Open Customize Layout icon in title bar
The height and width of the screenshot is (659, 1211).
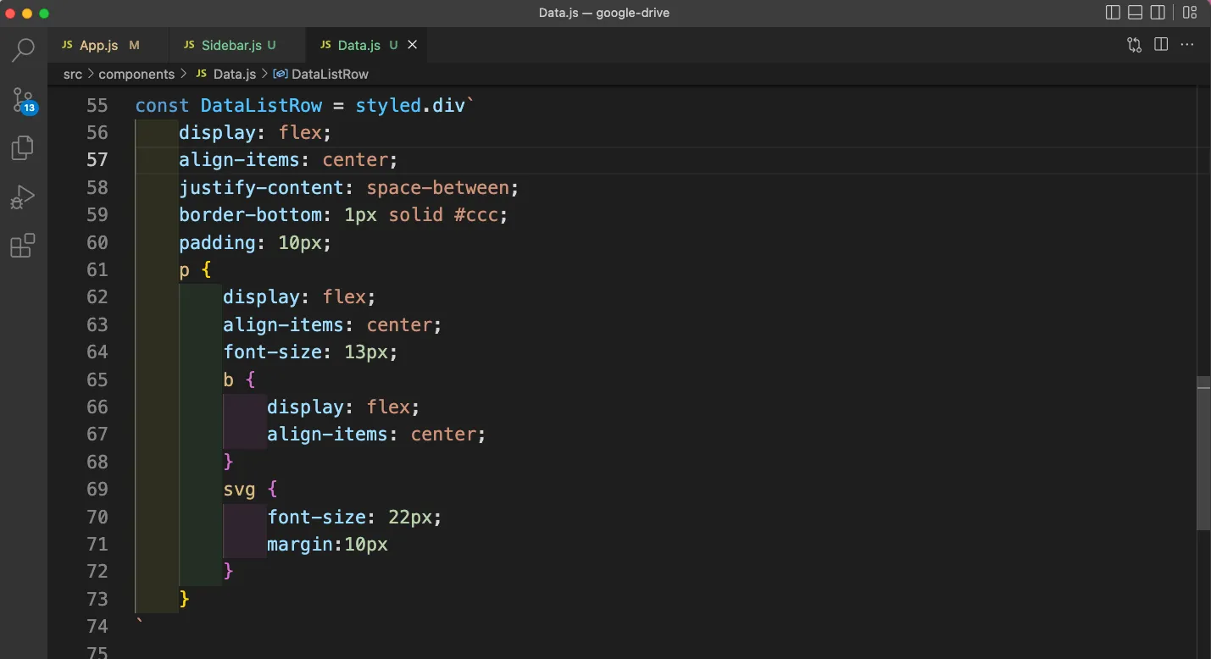(x=1190, y=13)
